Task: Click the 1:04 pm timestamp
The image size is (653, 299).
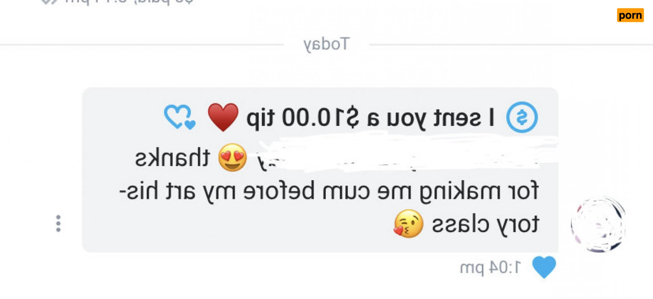Action: point(490,268)
